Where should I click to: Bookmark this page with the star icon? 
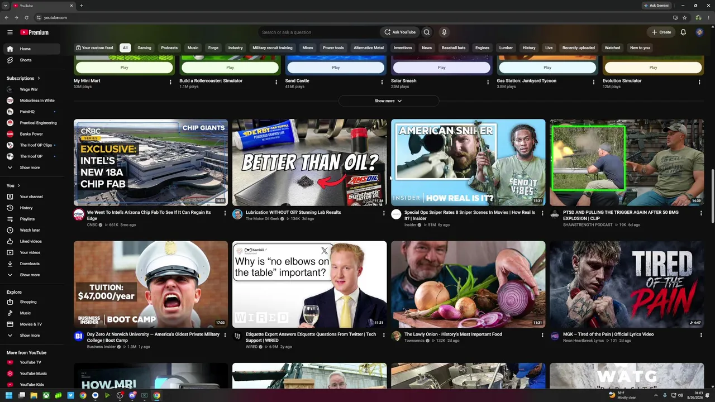pyautogui.click(x=684, y=17)
